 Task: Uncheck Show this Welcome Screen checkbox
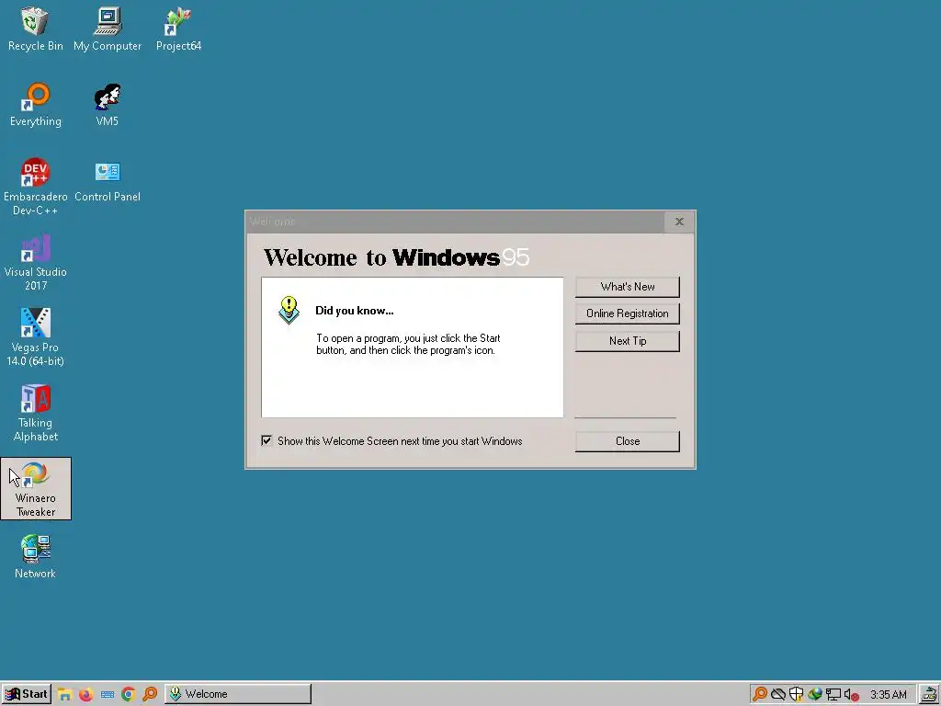(266, 440)
